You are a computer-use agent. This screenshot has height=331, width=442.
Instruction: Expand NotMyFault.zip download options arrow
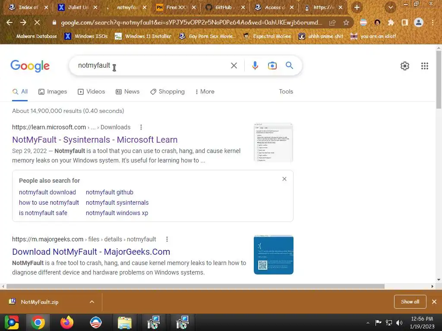coord(92,302)
